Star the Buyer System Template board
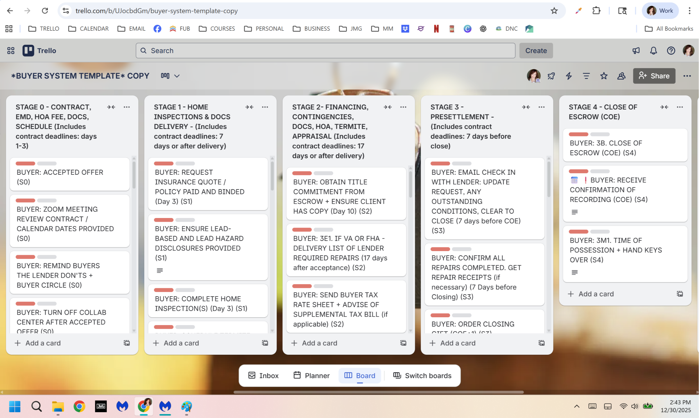Screen dimensions: 699x418 point(604,76)
